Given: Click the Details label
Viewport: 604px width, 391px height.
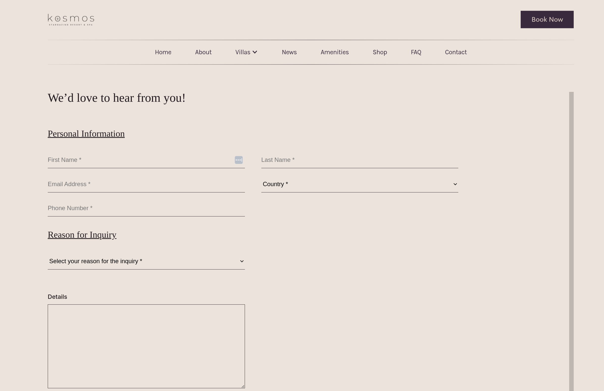Looking at the screenshot, I should (x=57, y=297).
